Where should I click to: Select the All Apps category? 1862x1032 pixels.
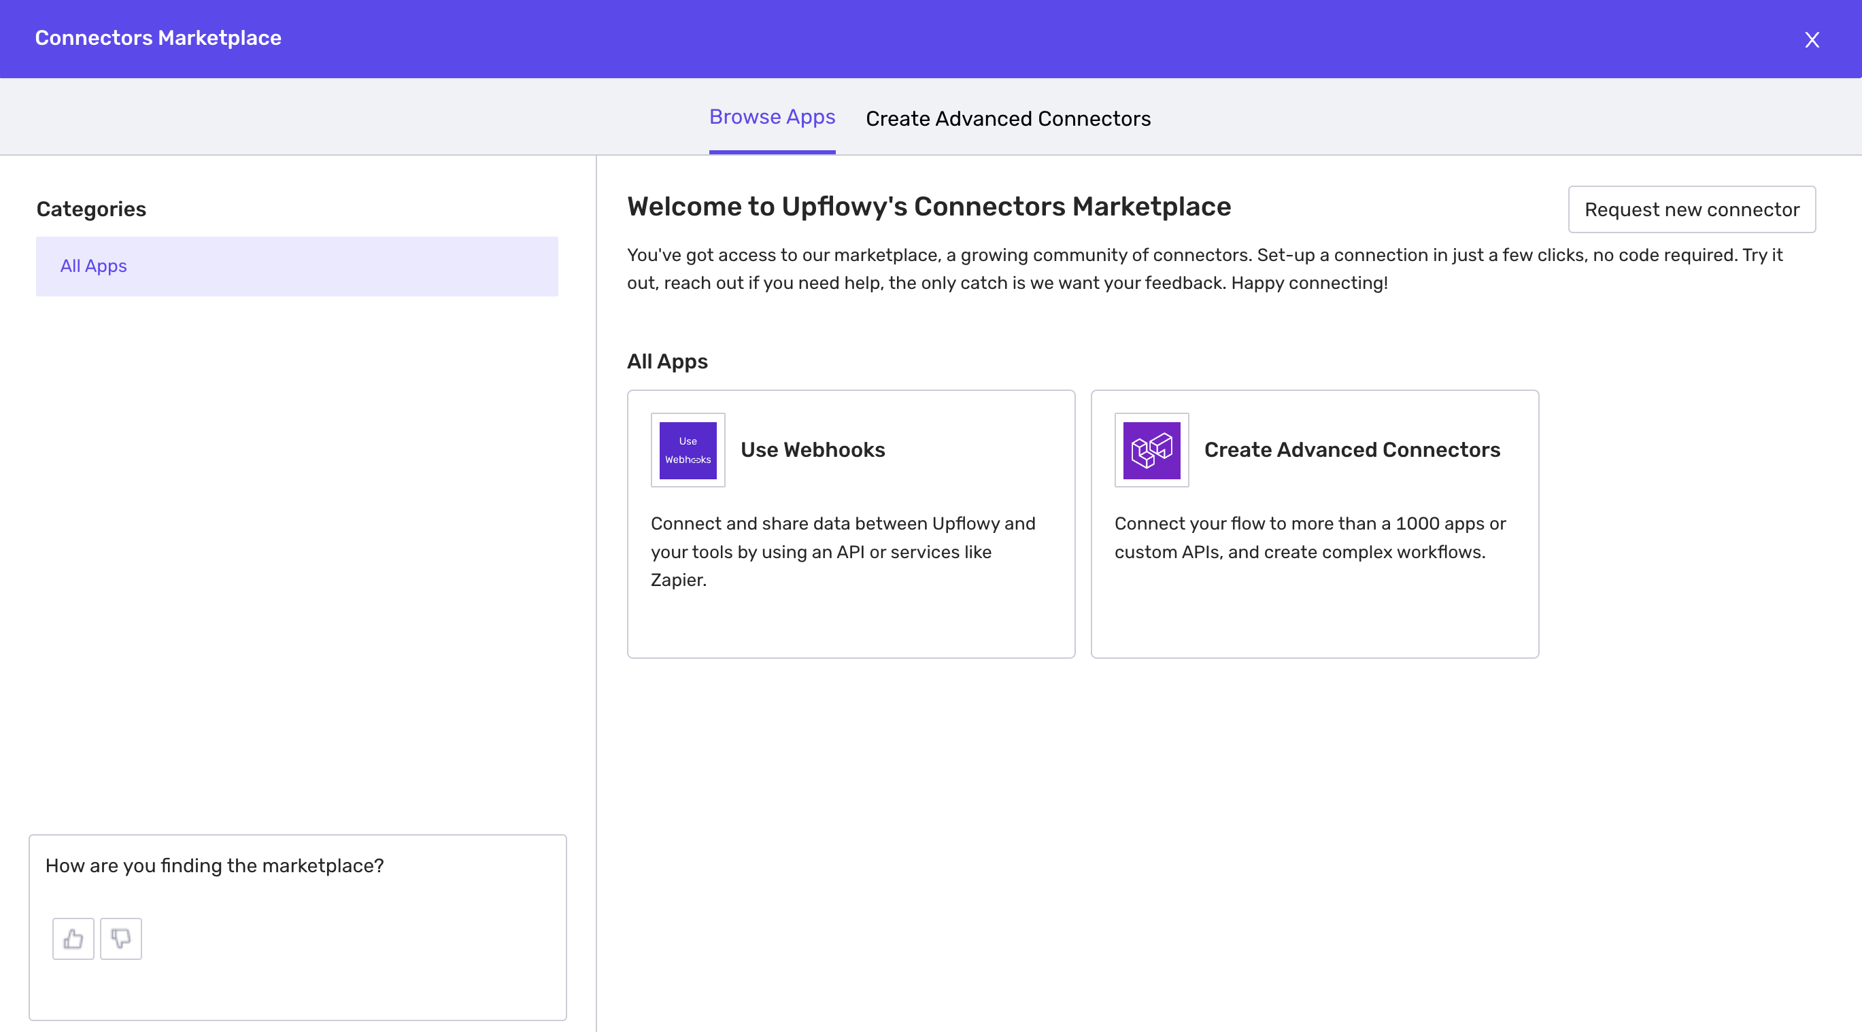tap(297, 266)
